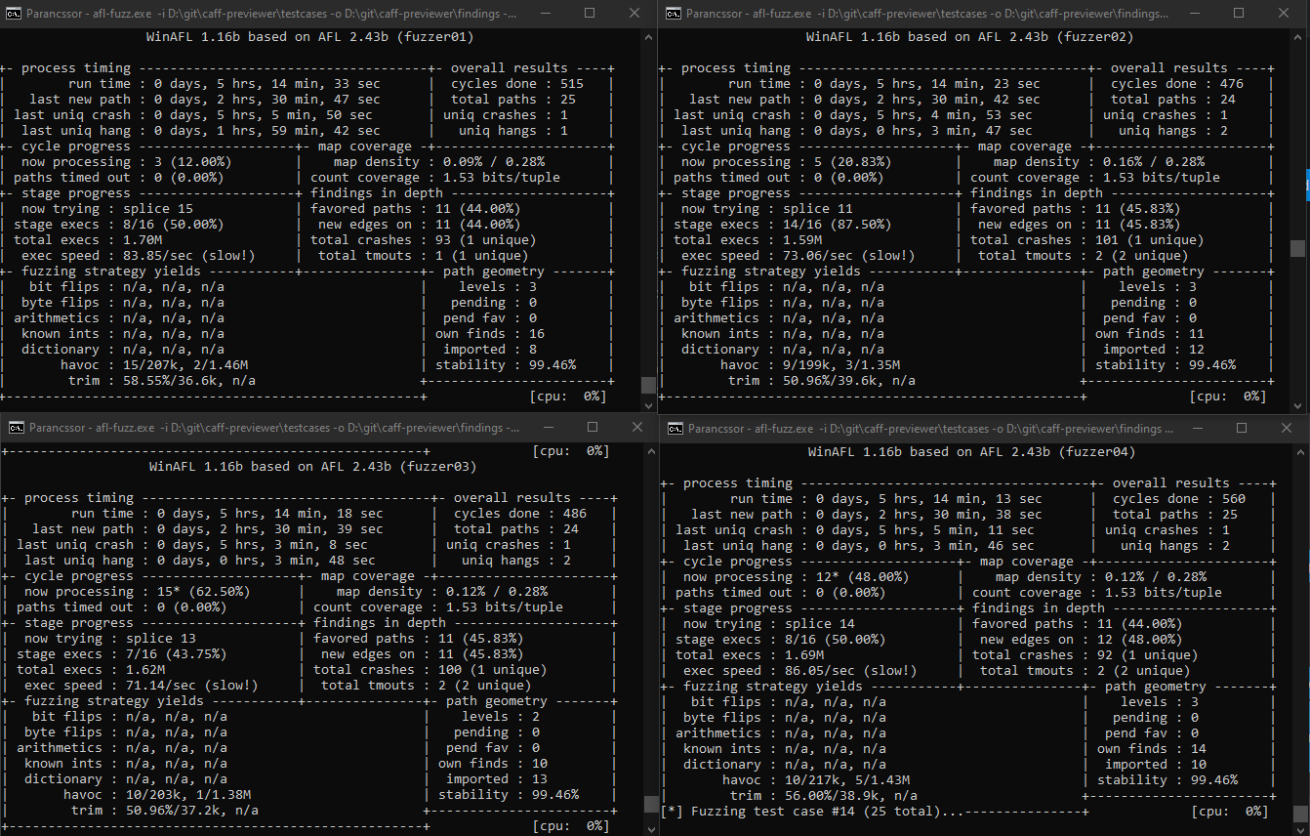
Task: Click havoc value '10/217k, 5/1.43M'
Action: tap(846, 780)
